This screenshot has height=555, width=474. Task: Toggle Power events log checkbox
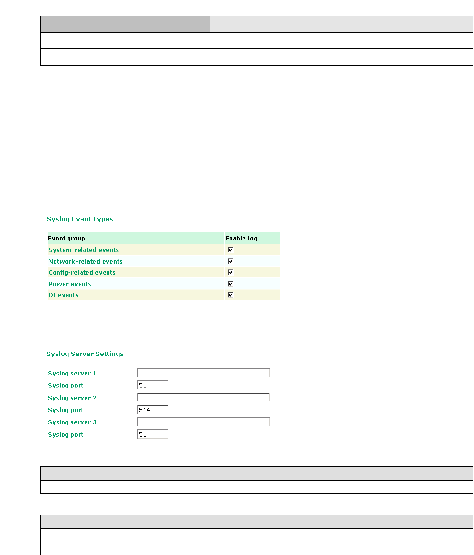coord(230,284)
